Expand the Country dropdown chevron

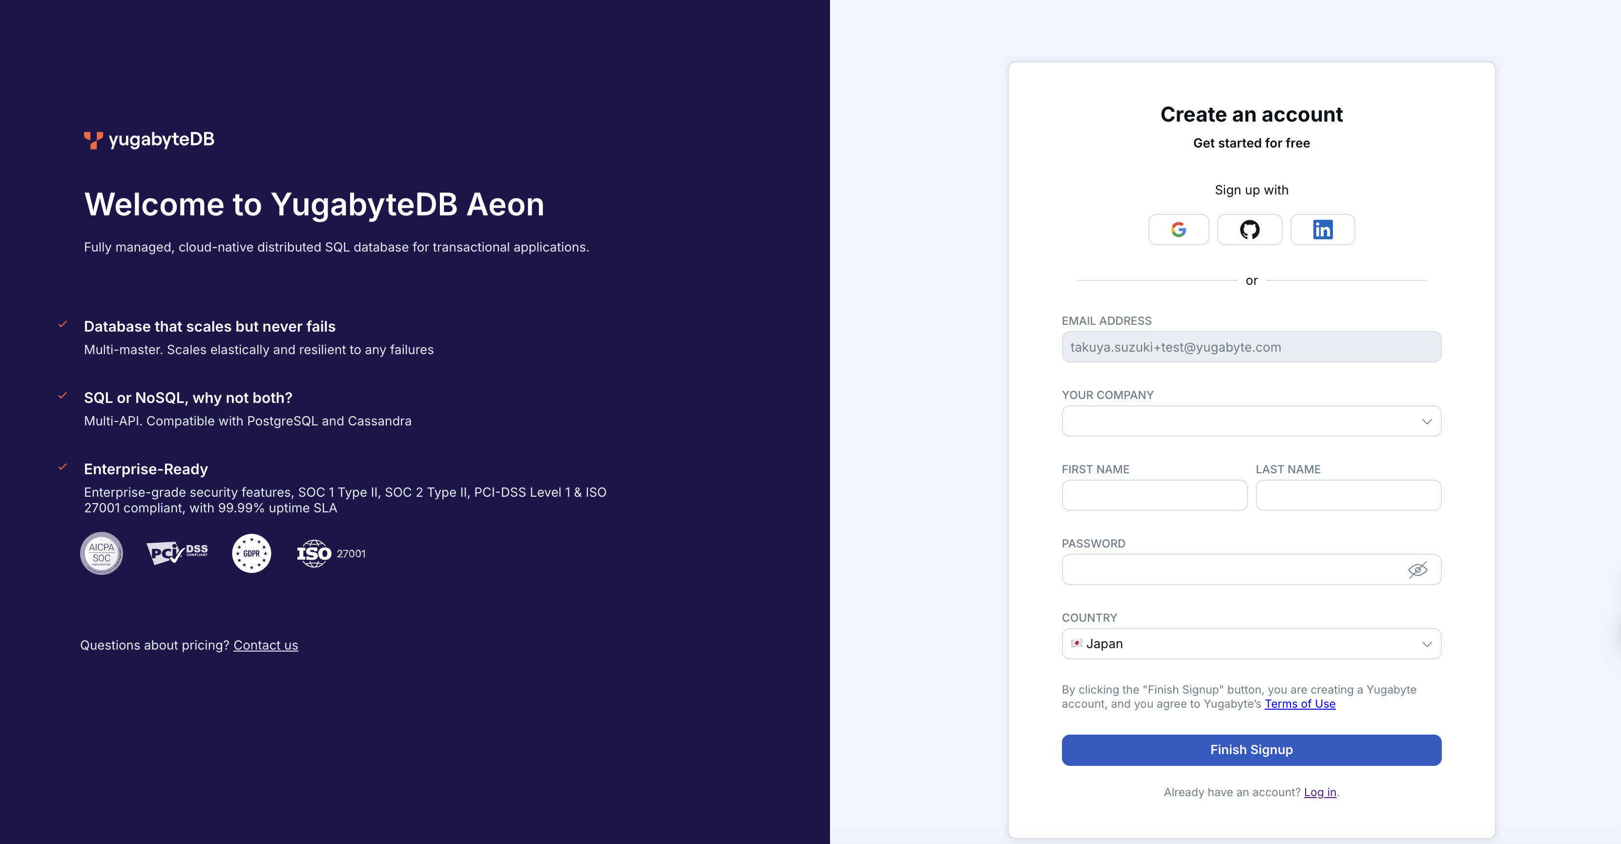tap(1427, 644)
